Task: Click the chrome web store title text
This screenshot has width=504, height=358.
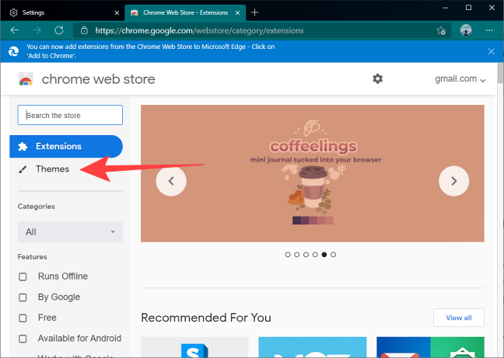Action: coord(98,79)
